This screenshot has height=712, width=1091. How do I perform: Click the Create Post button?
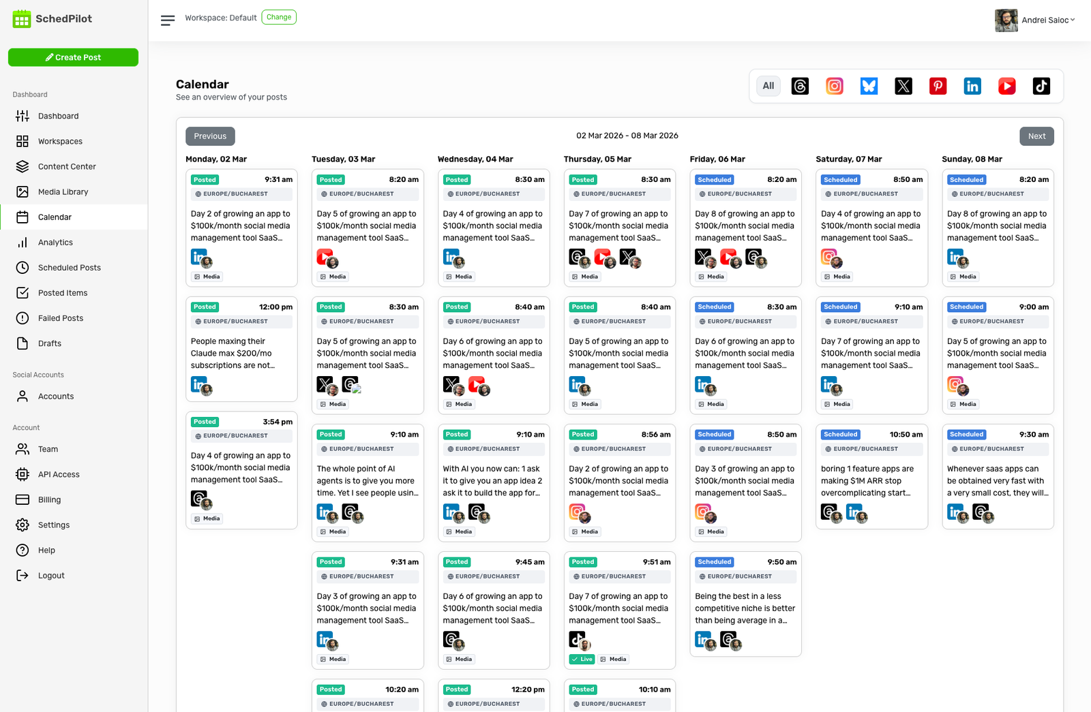point(73,57)
